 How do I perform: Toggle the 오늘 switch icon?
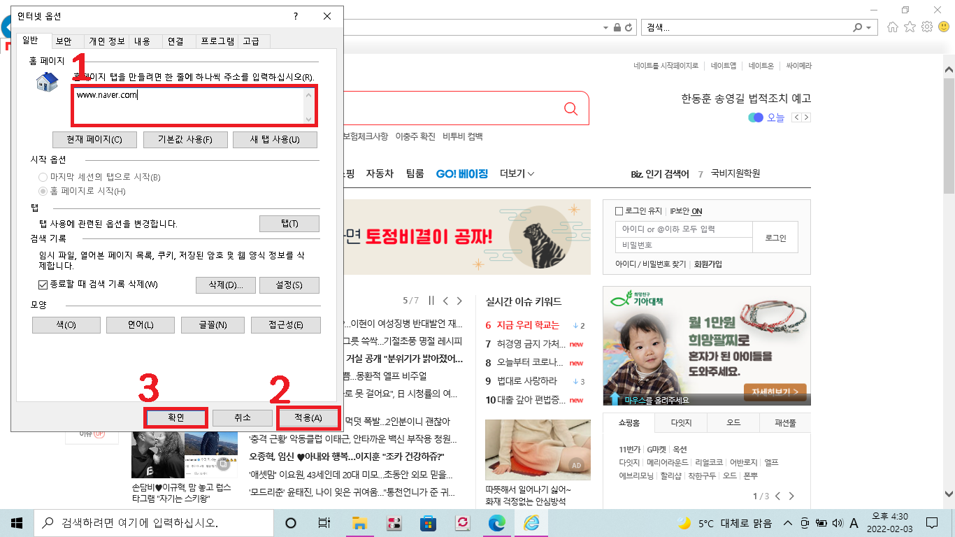coord(755,117)
